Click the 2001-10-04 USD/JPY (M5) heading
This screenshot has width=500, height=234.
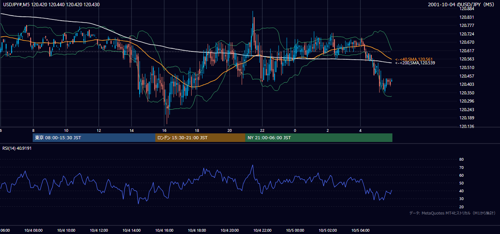click(462, 5)
